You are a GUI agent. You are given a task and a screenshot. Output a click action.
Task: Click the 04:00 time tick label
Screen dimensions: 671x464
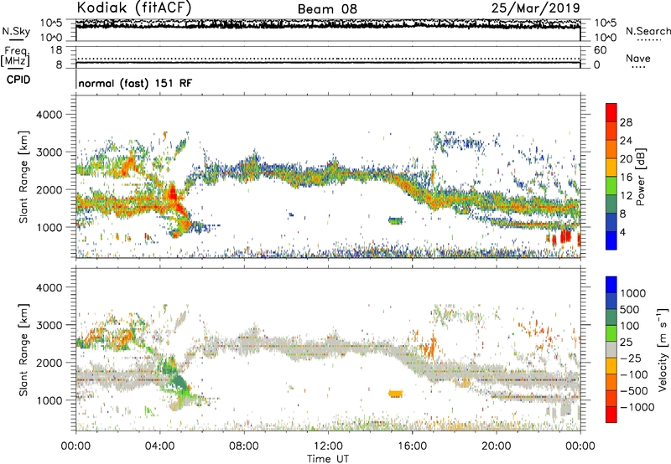[x=159, y=446]
